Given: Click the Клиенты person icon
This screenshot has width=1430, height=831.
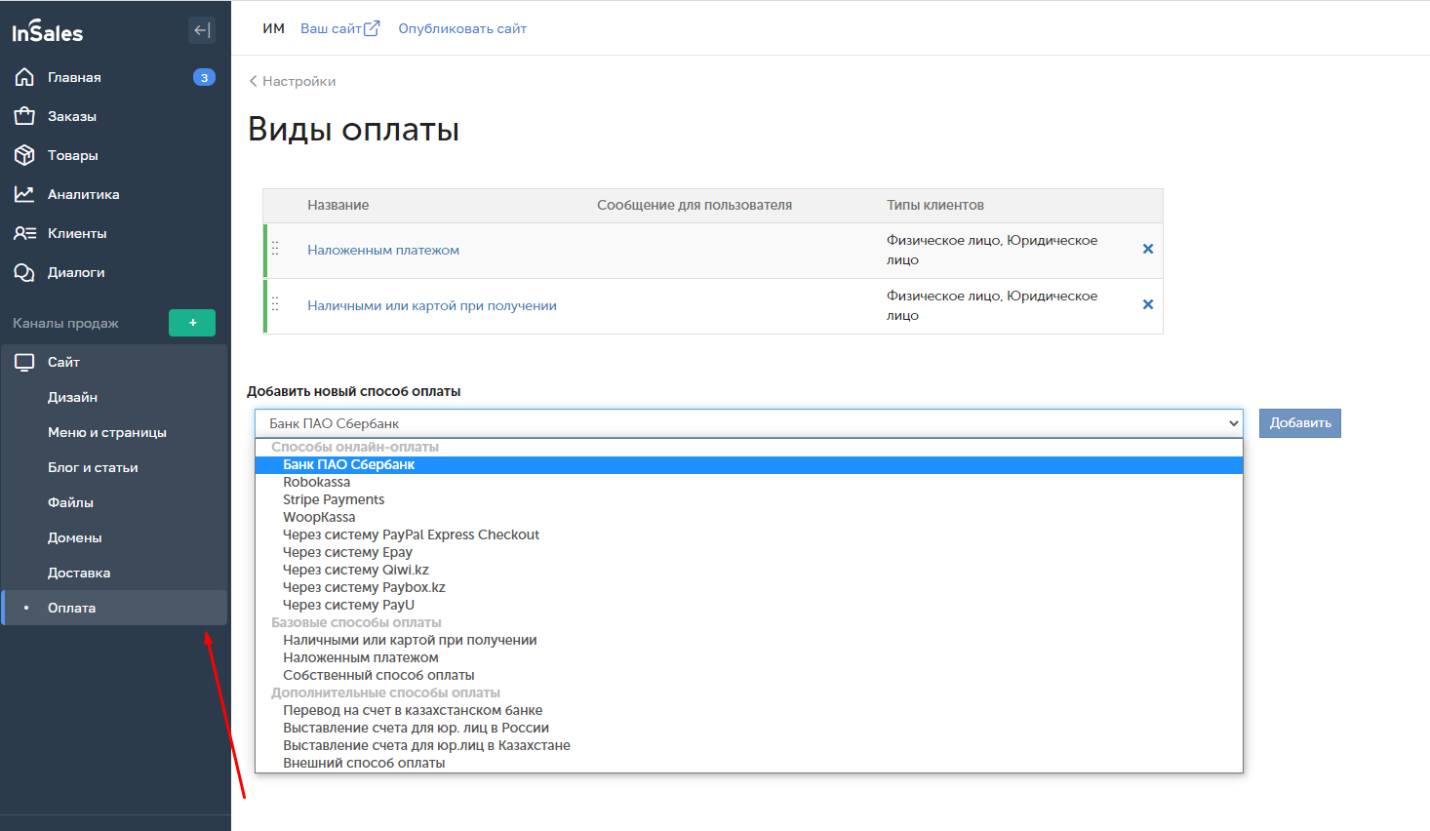Looking at the screenshot, I should coord(24,233).
